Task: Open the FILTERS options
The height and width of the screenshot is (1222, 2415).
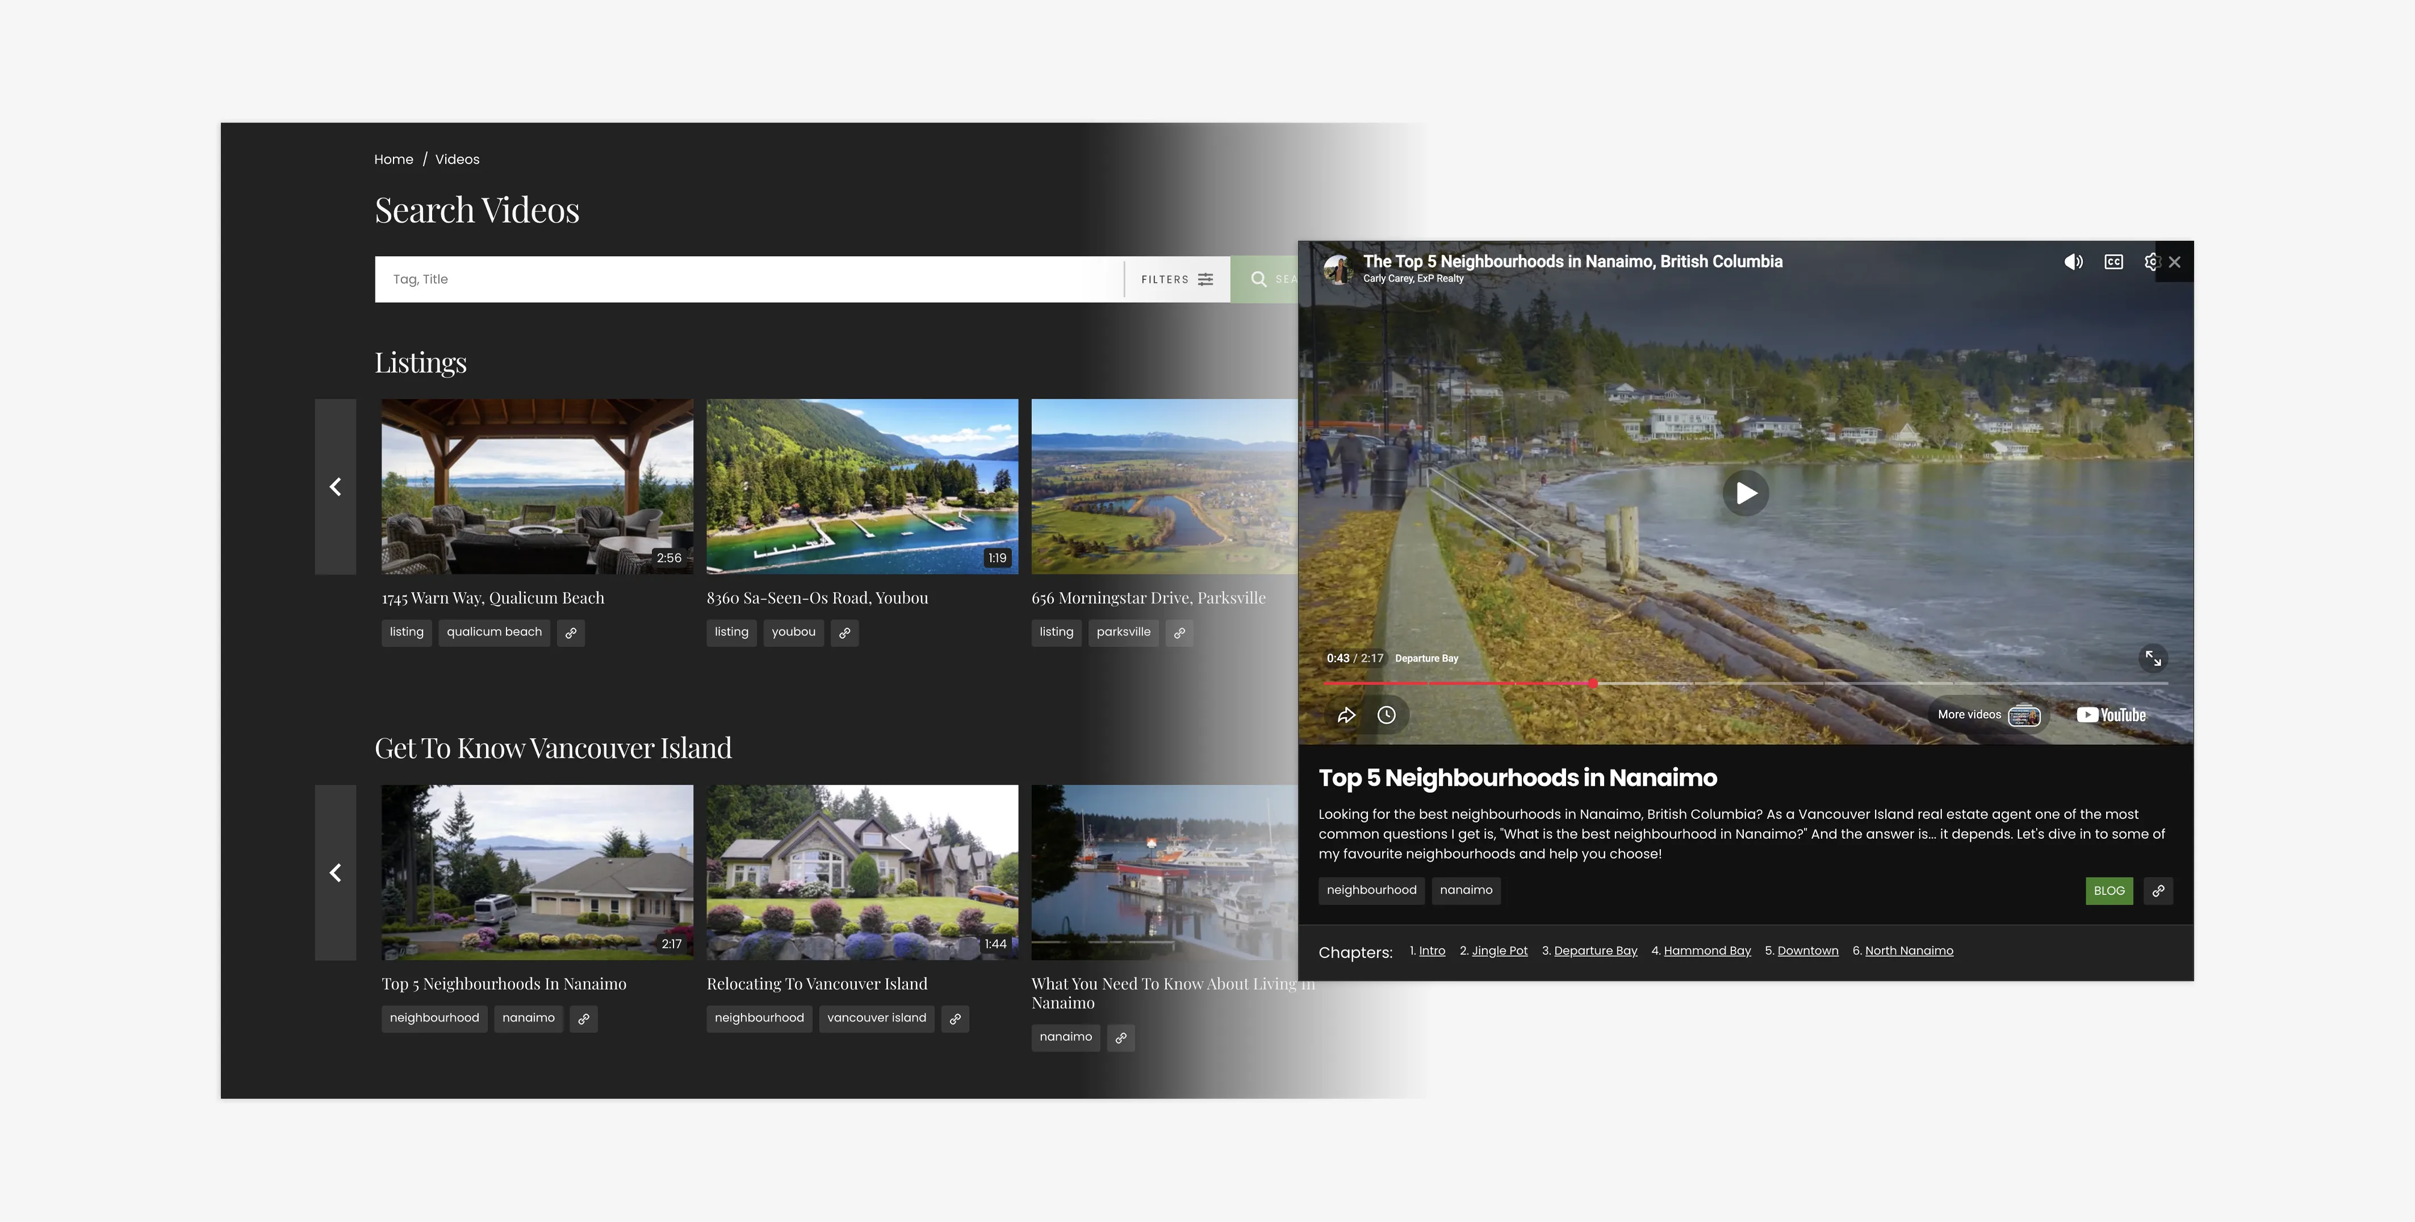Action: click(x=1177, y=279)
